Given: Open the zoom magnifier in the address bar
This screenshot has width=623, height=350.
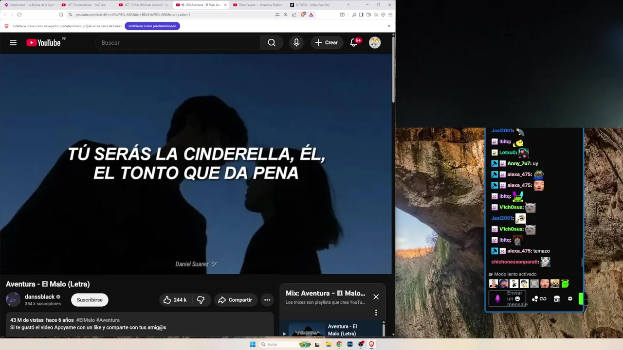Looking at the screenshot, I should click(x=286, y=15).
